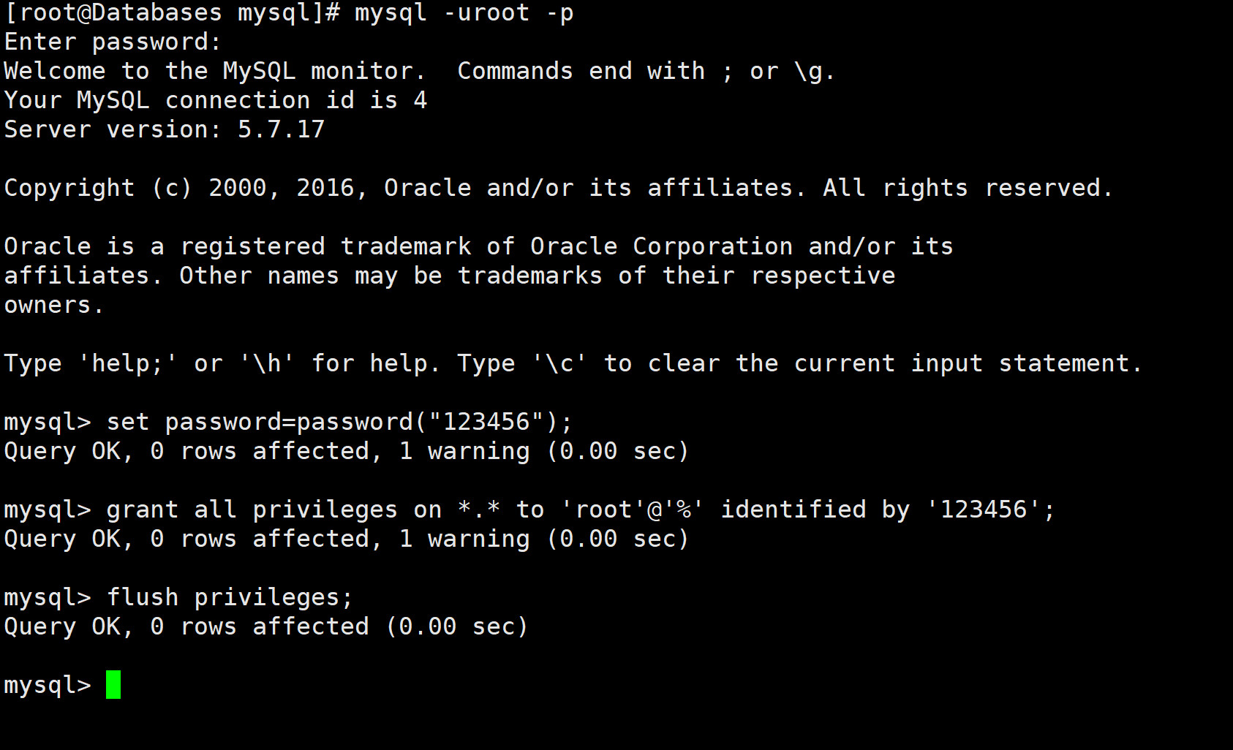Click the 'affiliates. Other names may be' line
The height and width of the screenshot is (750, 1233).
[x=449, y=276]
